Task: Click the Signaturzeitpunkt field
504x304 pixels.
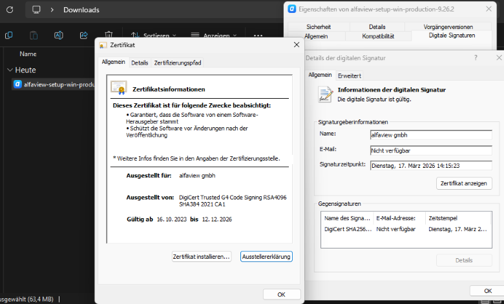Action: click(431, 166)
